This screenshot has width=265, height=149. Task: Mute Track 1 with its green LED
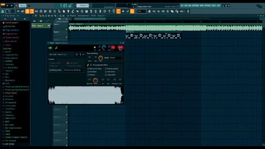tap(67, 29)
